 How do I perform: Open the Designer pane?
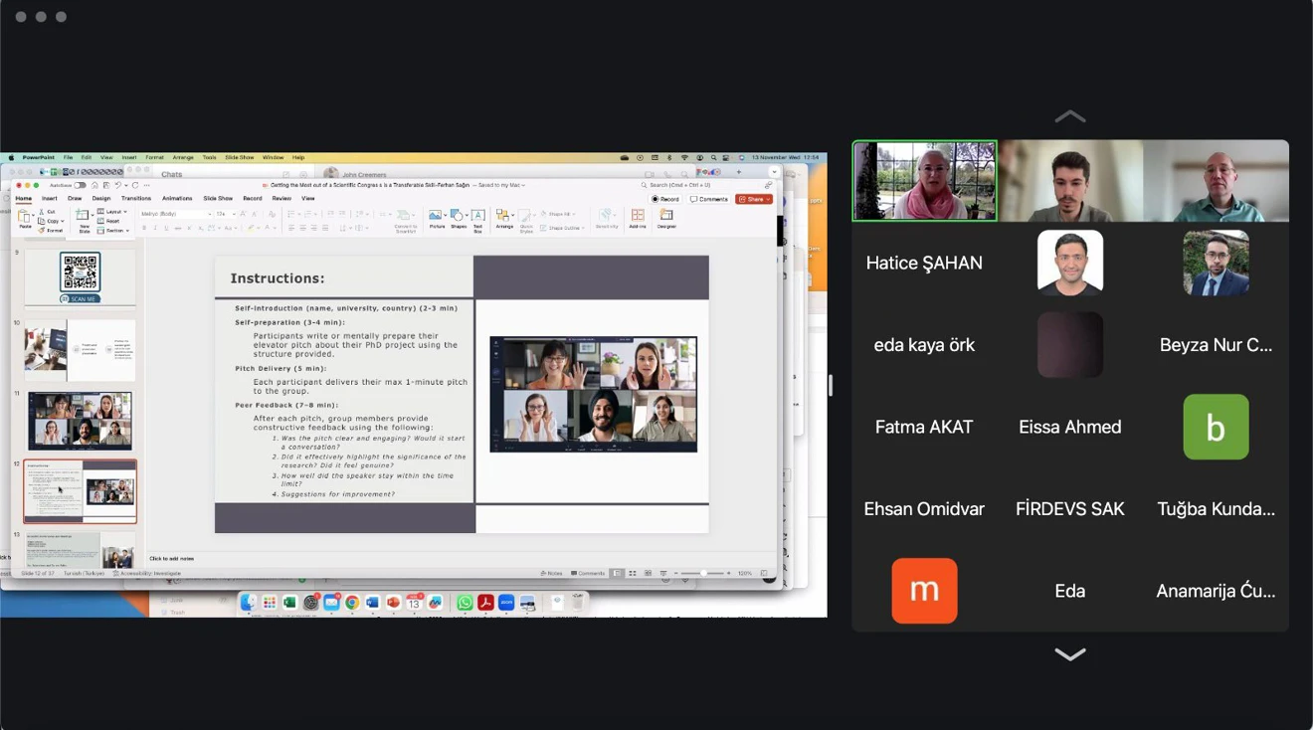(x=666, y=218)
